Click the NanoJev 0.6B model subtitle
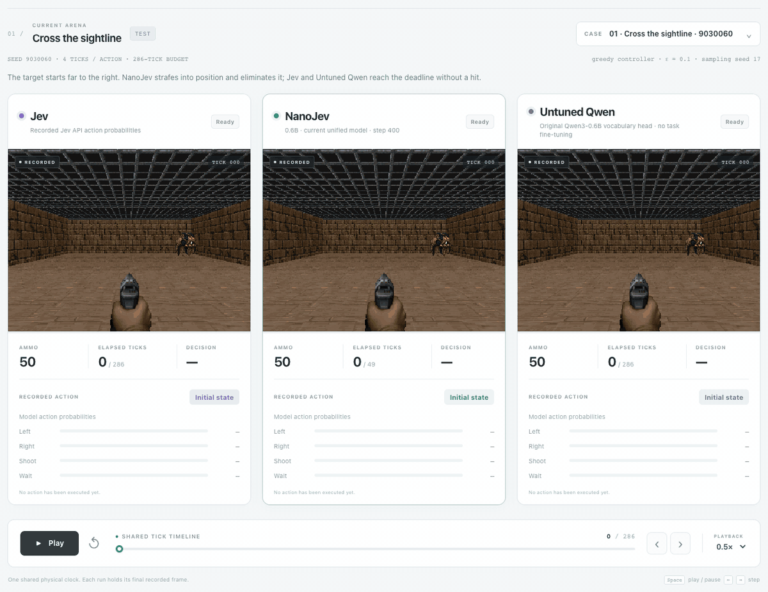The height and width of the screenshot is (592, 768). click(342, 130)
